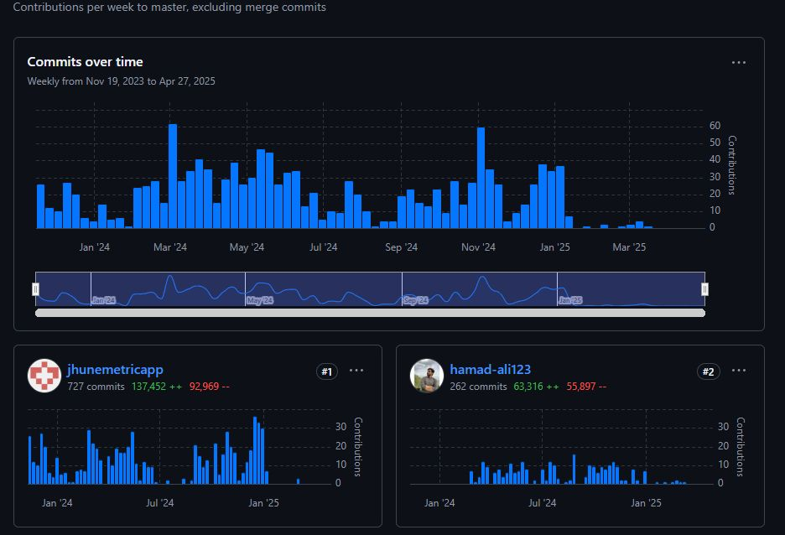Expand the three-dot menu on hamad-ali123's card
This screenshot has height=535, width=785.
click(739, 371)
